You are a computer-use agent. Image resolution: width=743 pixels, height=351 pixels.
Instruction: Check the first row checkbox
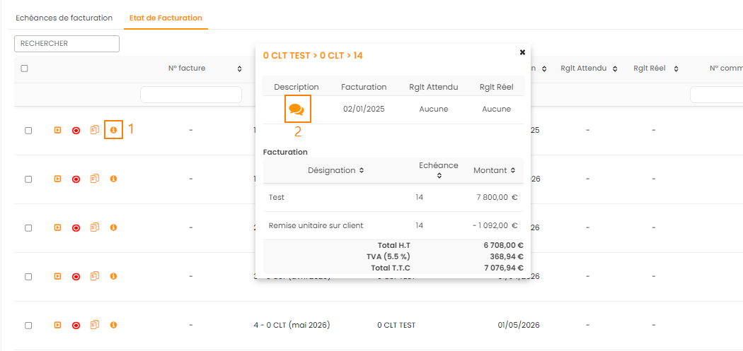[28, 131]
